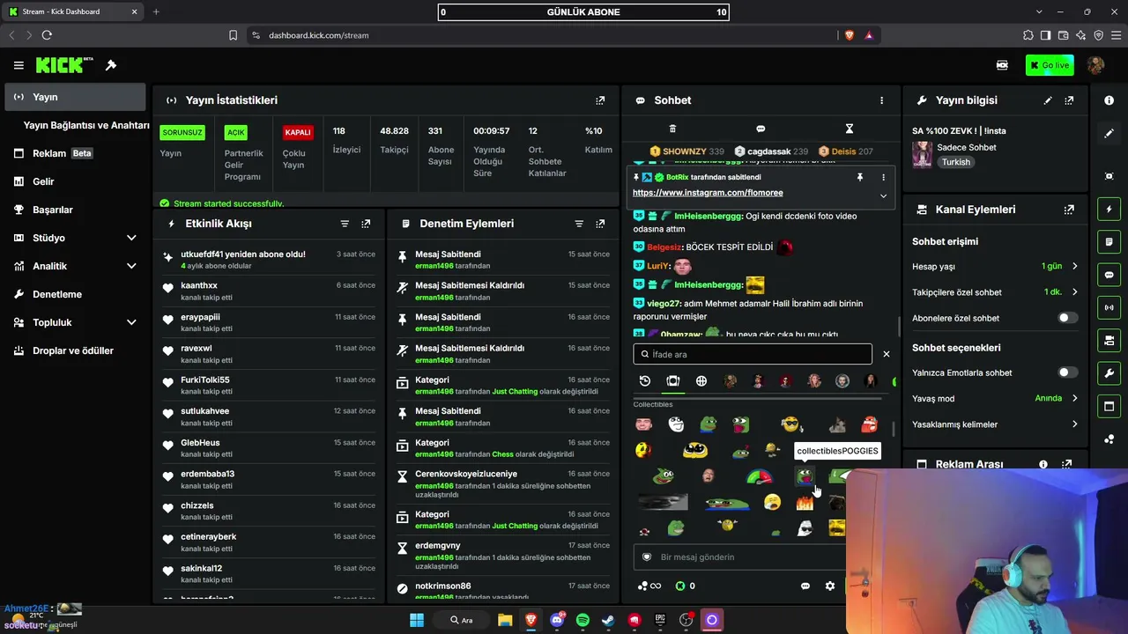Open erman1496 under the first Mesaj Sabitlendi entry

click(x=434, y=266)
